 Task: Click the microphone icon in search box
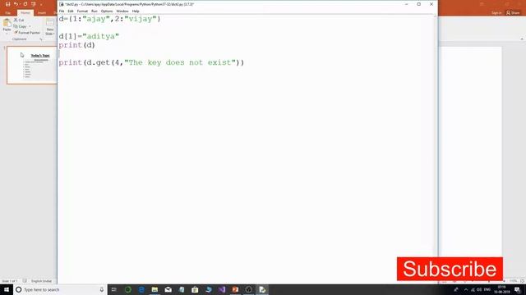[102, 289]
